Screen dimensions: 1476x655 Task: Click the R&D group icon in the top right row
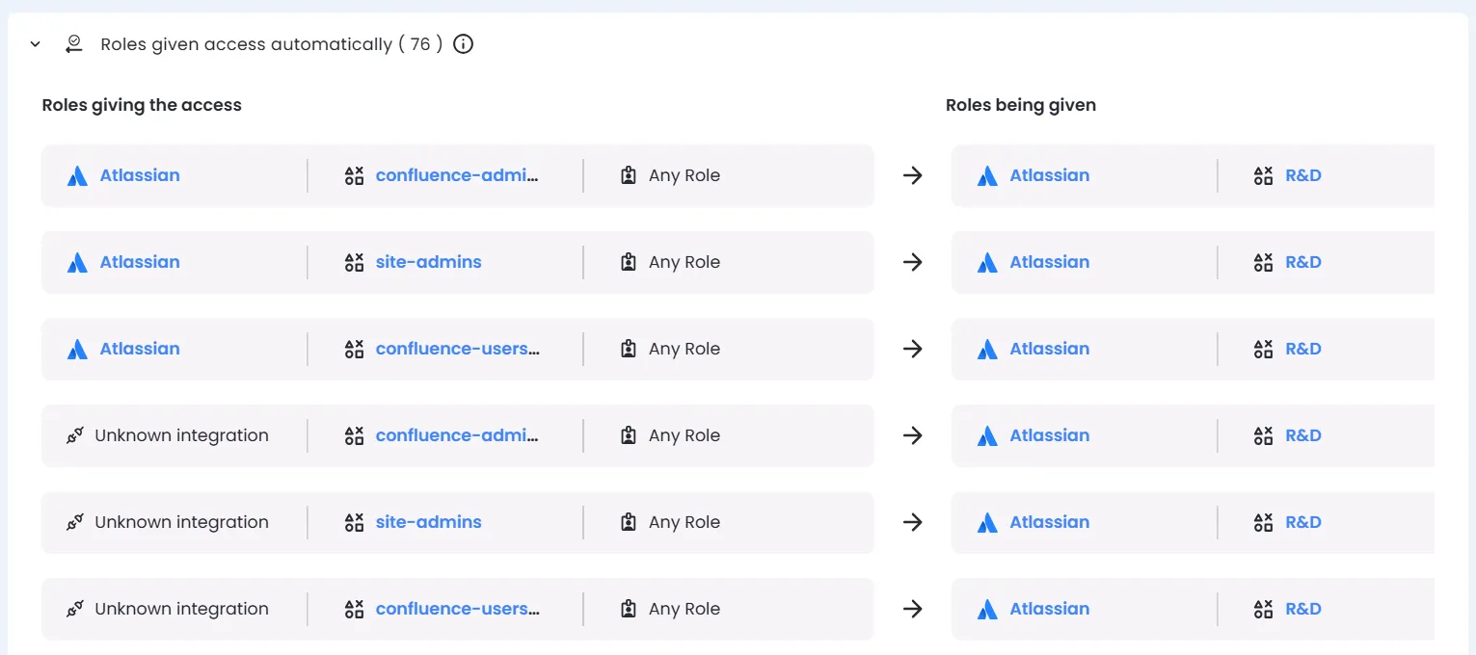[x=1263, y=175]
